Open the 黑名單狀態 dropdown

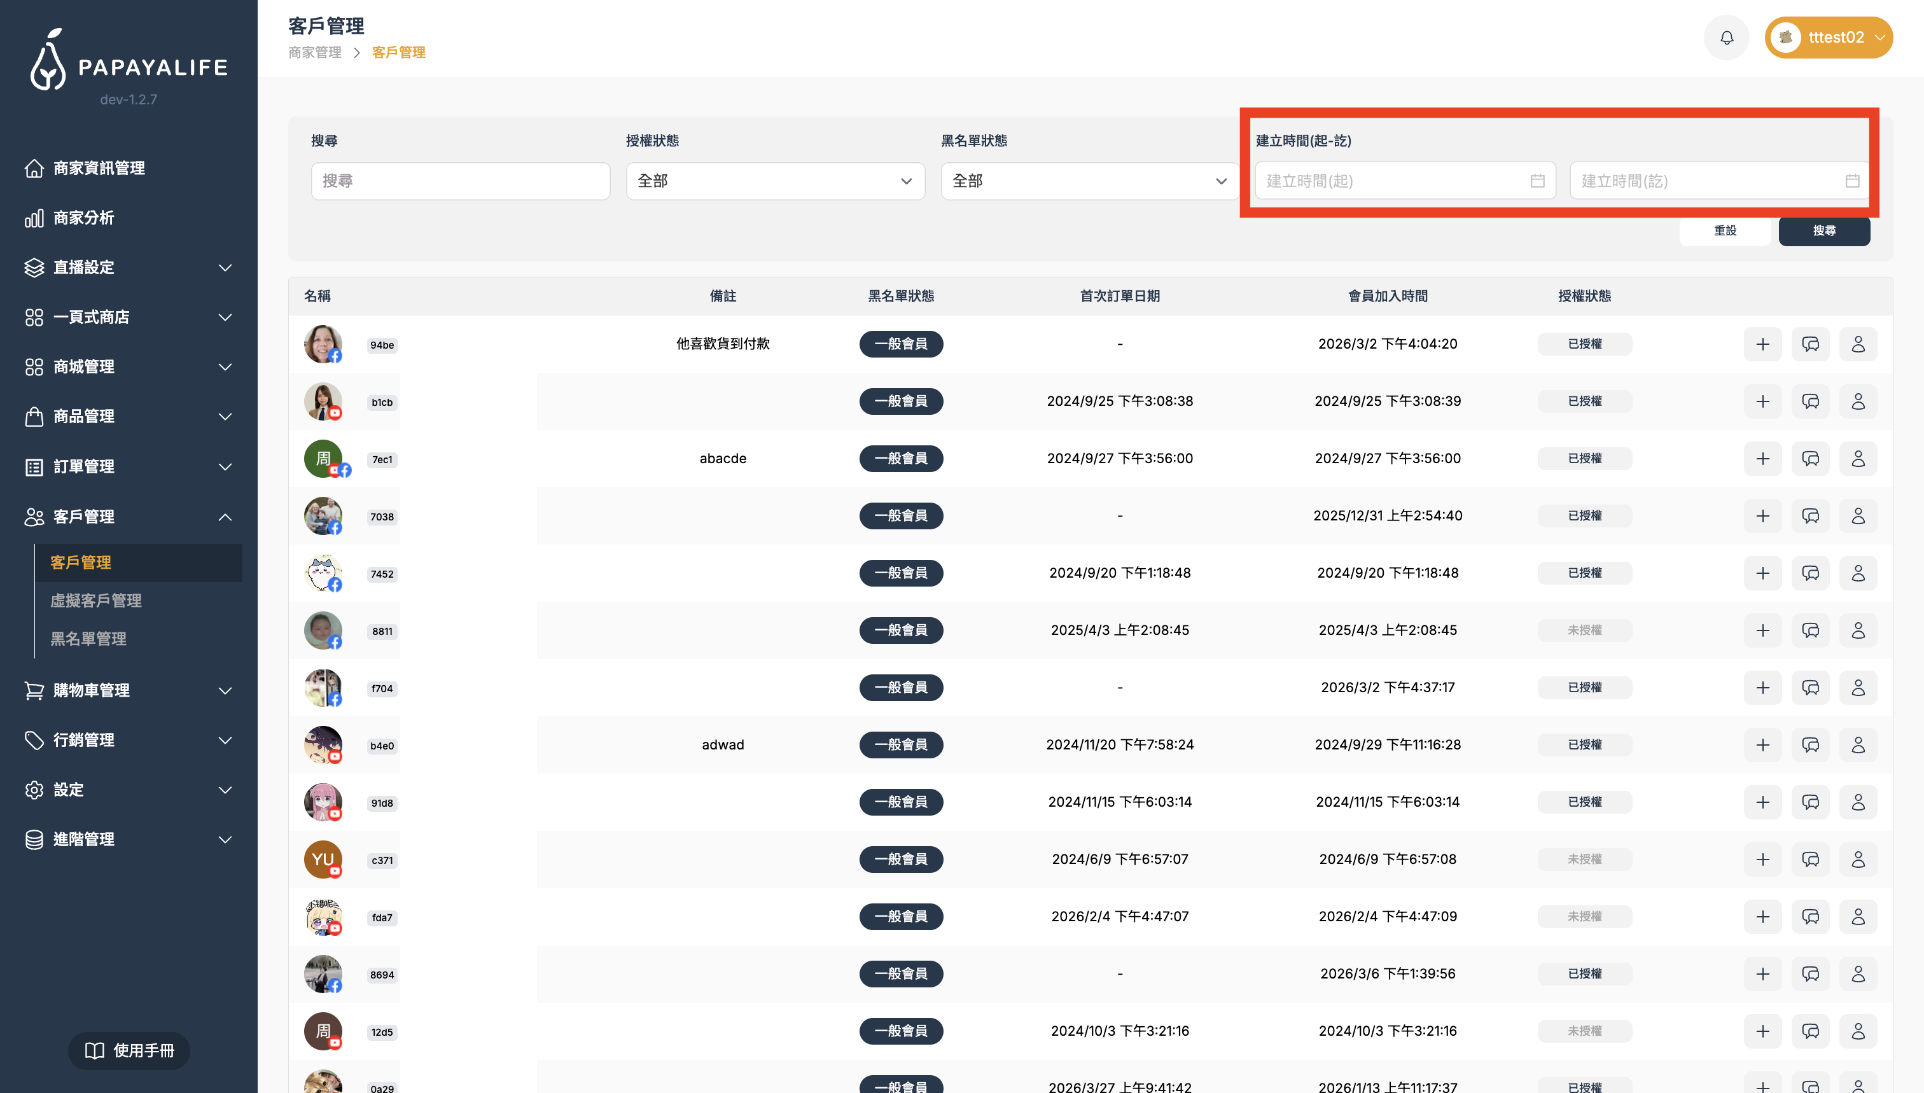pos(1089,181)
